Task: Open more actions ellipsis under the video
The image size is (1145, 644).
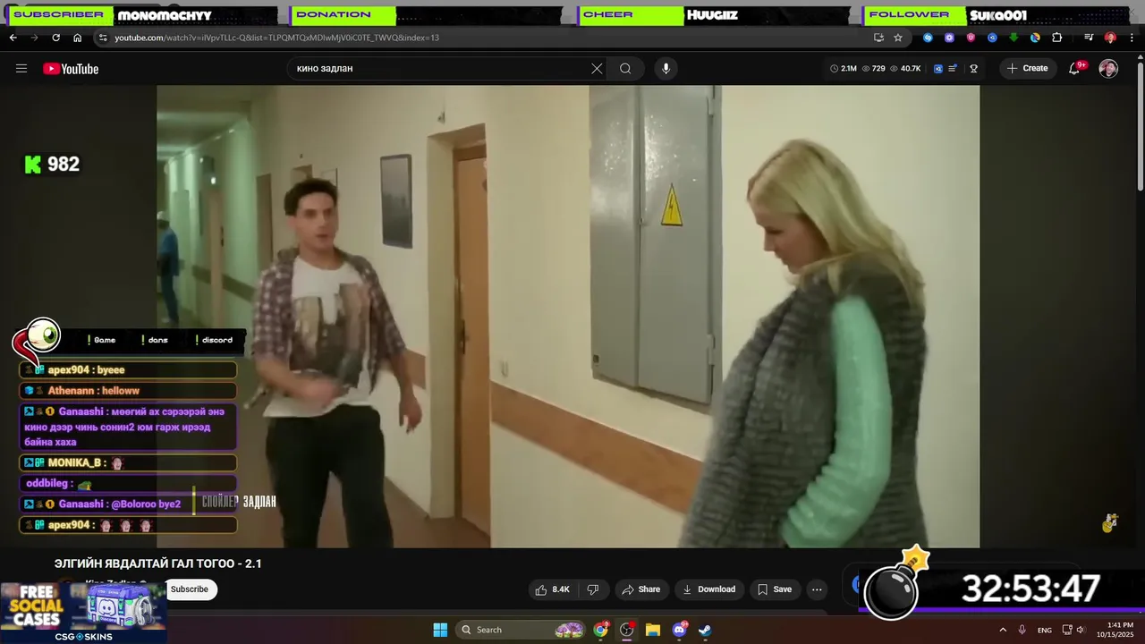Action: pyautogui.click(x=816, y=589)
